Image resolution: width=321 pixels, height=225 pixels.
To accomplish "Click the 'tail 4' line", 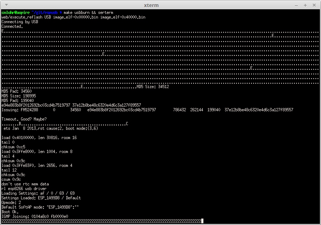I will [8, 156].
